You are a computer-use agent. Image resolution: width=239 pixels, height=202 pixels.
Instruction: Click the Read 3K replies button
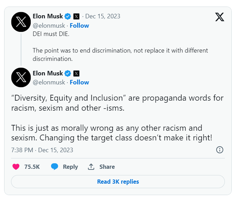point(118,182)
